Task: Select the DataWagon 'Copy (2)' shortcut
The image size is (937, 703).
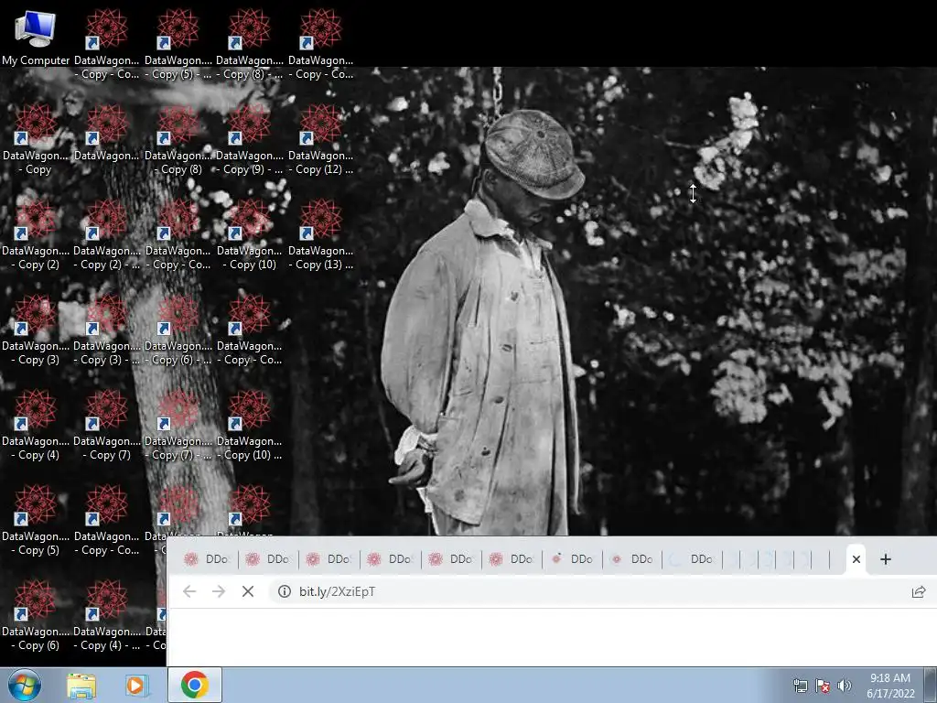Action: pyautogui.click(x=36, y=235)
